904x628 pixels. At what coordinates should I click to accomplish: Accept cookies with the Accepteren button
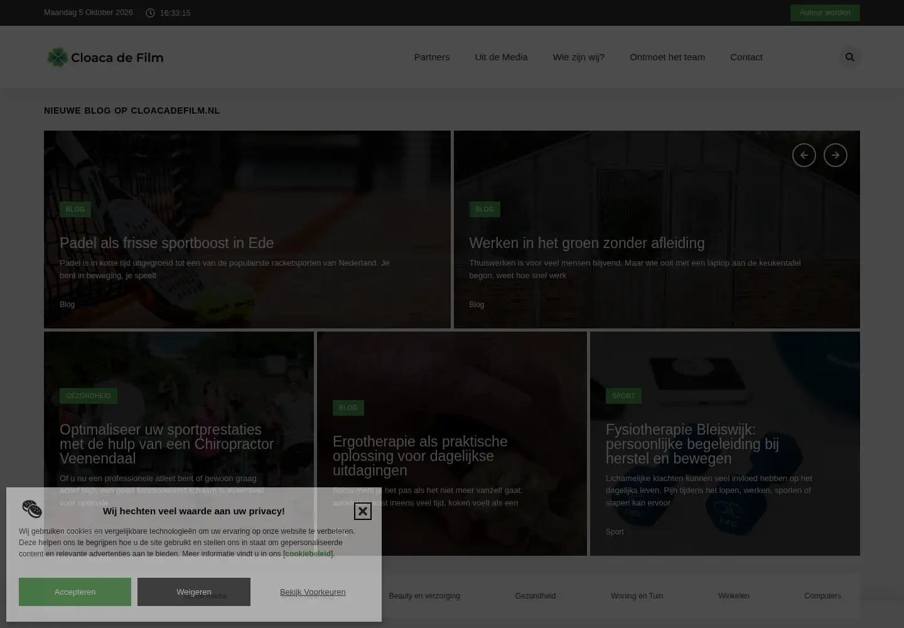[75, 592]
